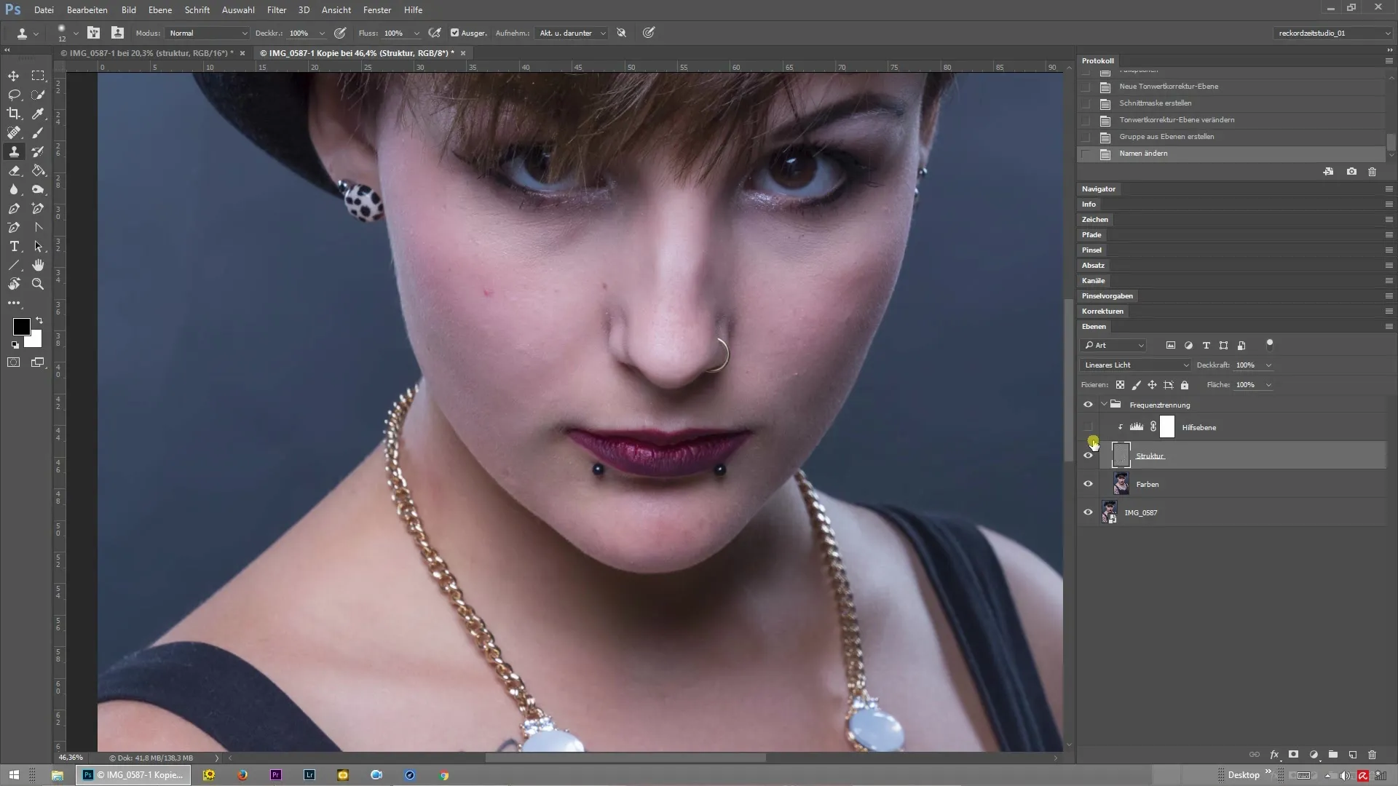The width and height of the screenshot is (1398, 786).
Task: Delete layer with Ebenen trash icon
Action: 1372,755
